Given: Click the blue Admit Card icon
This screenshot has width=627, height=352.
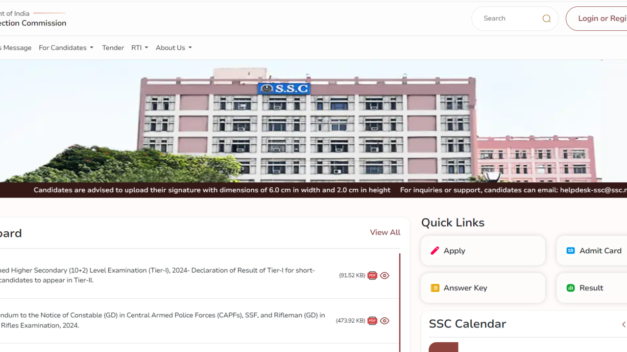Looking at the screenshot, I should [571, 251].
